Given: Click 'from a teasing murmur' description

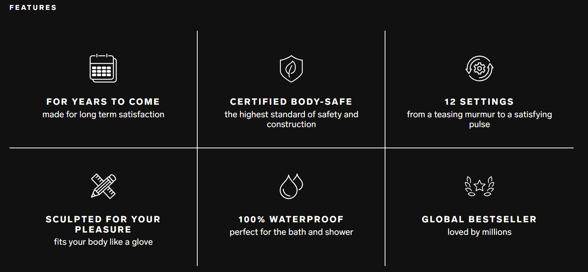Looking at the screenshot, I should point(479,119).
